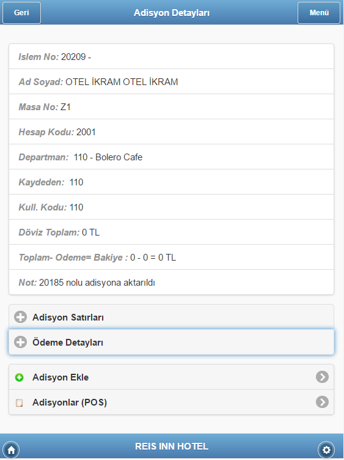The width and height of the screenshot is (344, 460).
Task: Expand the Adisyon Satırları section
Action: 172,317
